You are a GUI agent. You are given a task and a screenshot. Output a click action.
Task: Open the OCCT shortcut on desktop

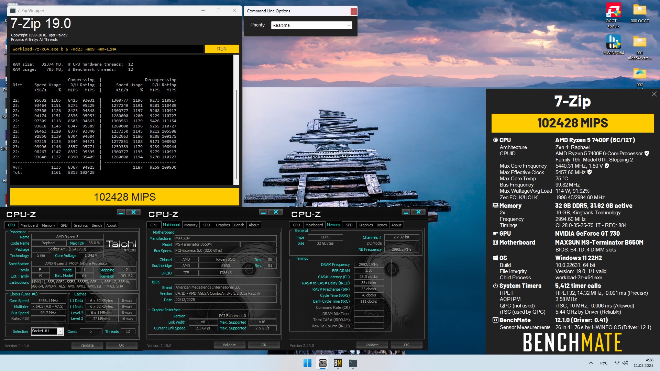pyautogui.click(x=614, y=16)
